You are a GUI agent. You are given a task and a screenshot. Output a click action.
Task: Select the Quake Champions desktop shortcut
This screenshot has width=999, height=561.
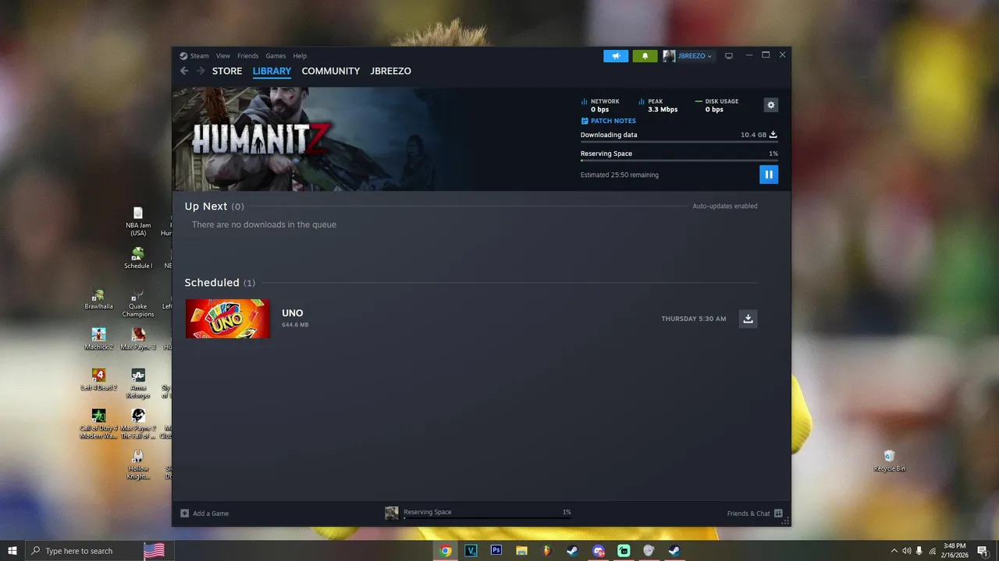[x=138, y=303]
